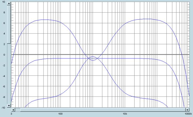Click the 10 dB axis label
Image resolution: width=193 pixels, height=117 pixels.
pyautogui.click(x=4, y=2)
